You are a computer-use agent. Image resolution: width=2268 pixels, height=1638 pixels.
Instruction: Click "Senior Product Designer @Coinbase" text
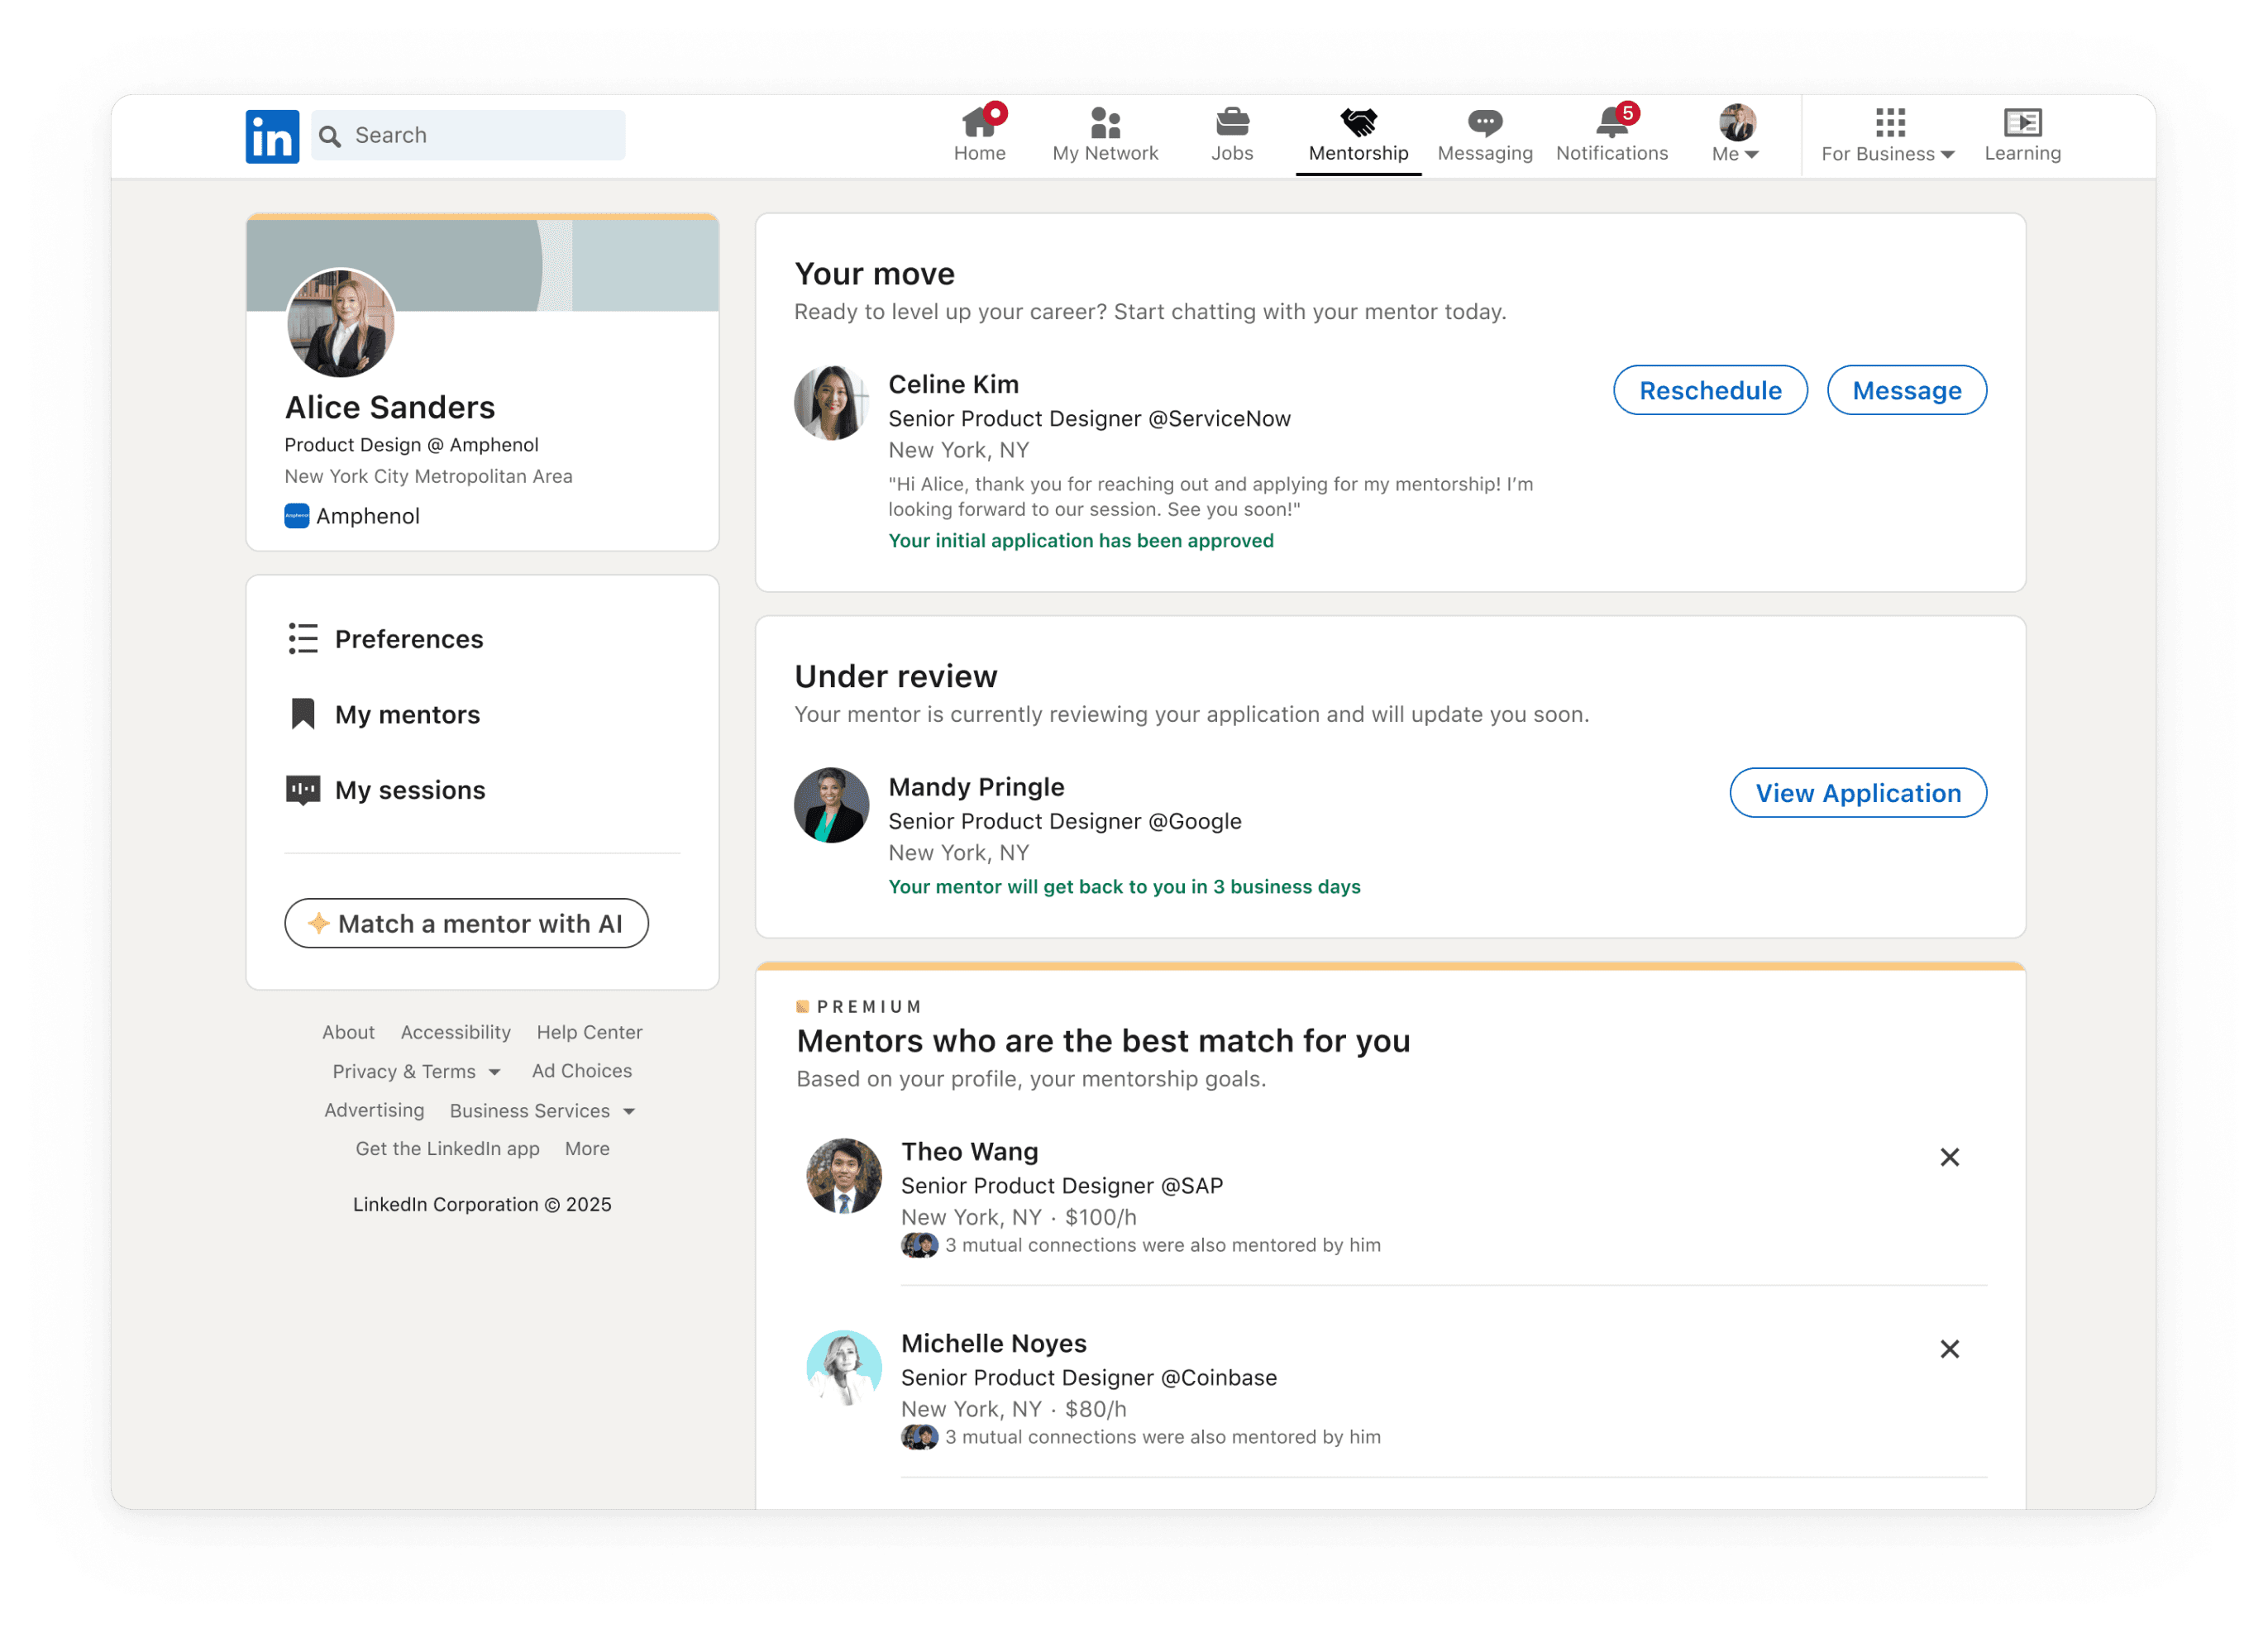(x=1089, y=1378)
